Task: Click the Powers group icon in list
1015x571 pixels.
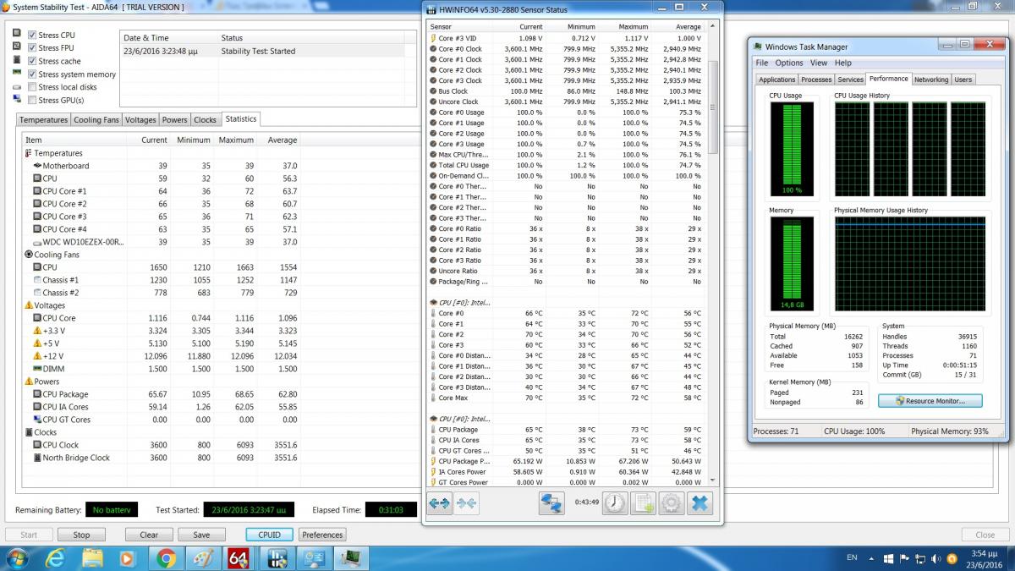Action: (x=29, y=382)
